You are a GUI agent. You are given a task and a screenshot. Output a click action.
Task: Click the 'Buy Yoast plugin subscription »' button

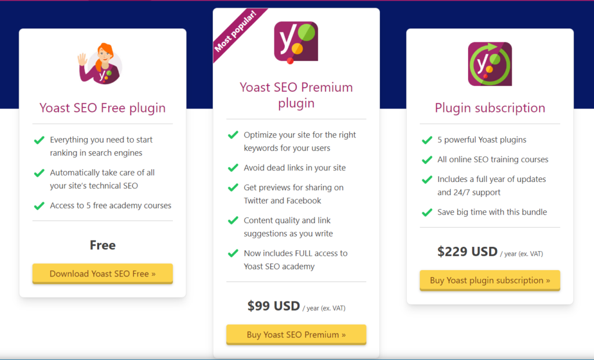(x=490, y=280)
